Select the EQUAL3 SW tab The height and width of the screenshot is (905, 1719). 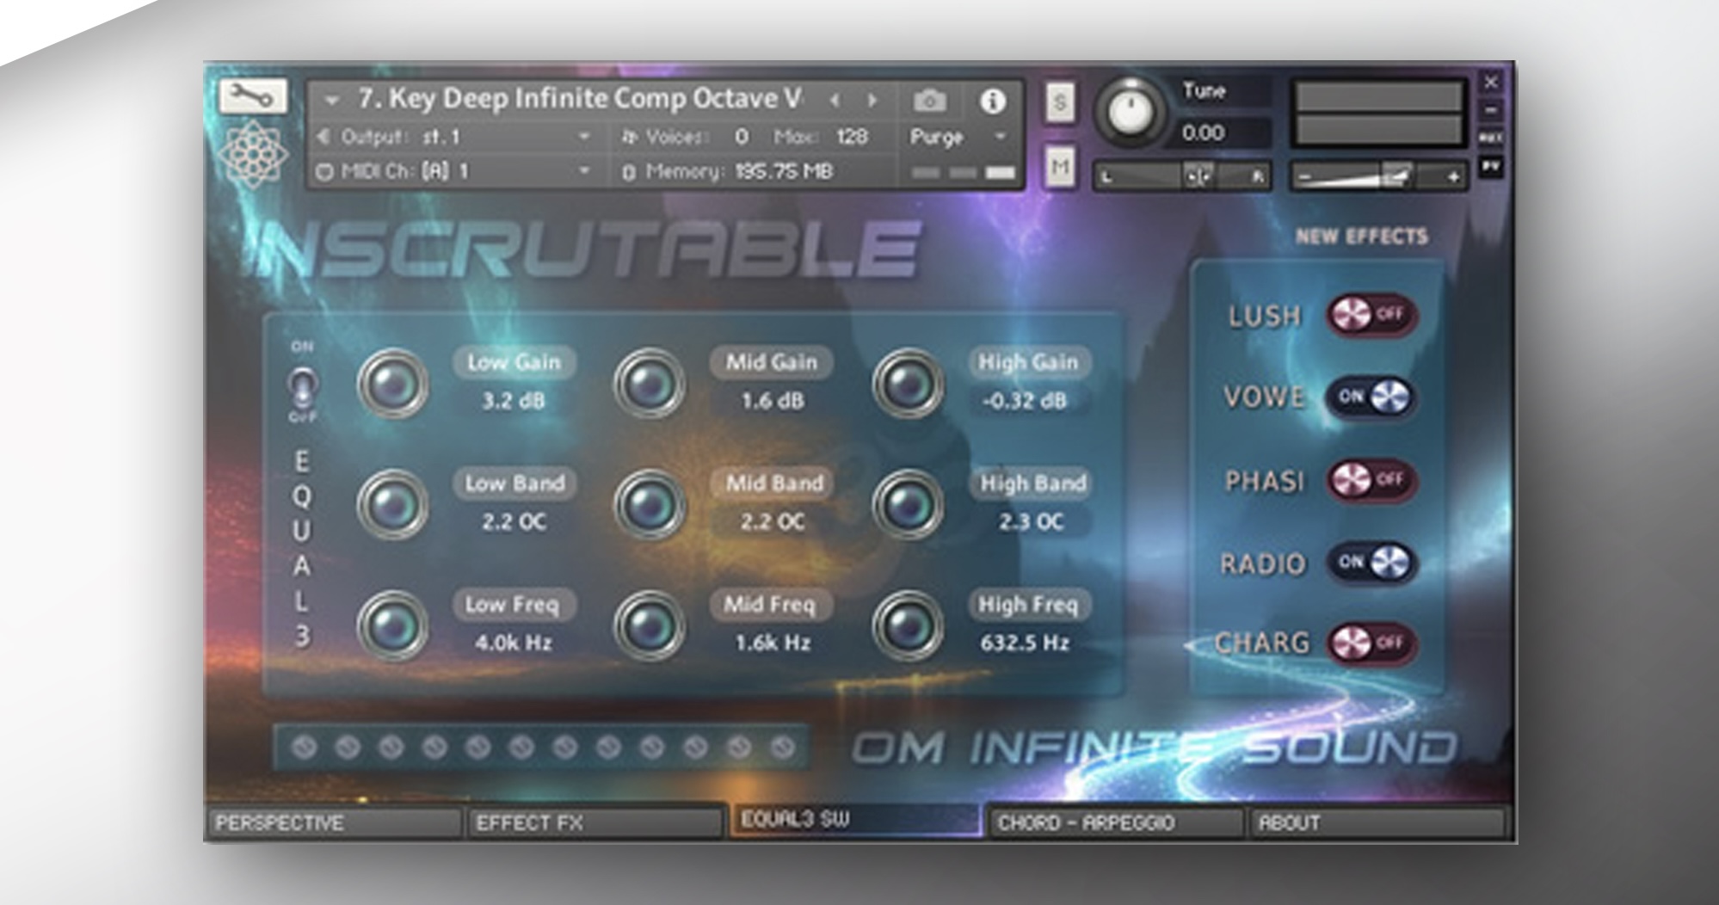click(856, 819)
